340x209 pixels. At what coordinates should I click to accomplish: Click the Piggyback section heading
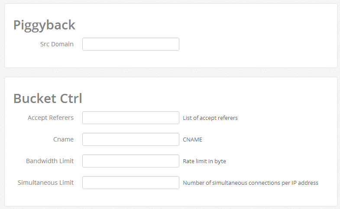click(44, 25)
